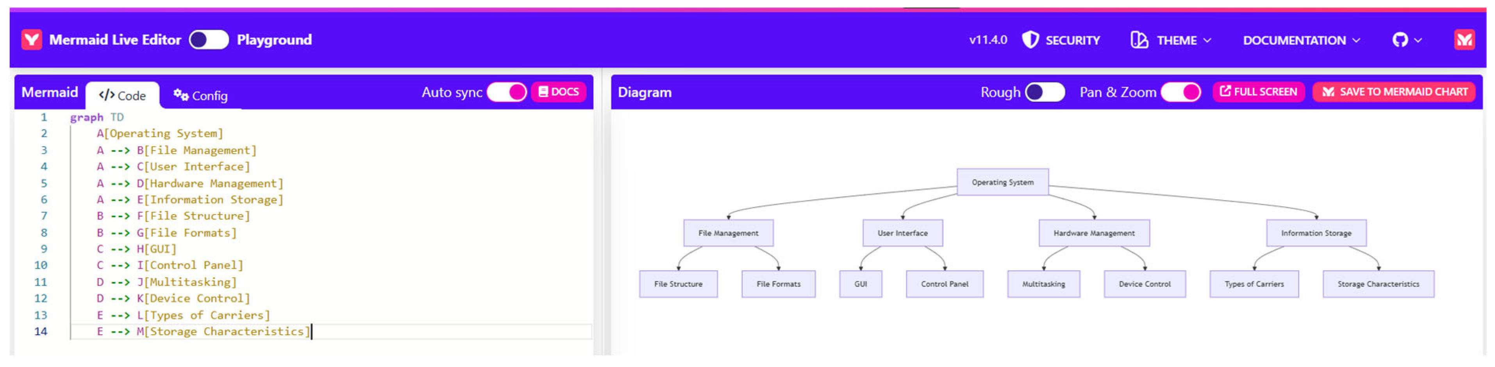The height and width of the screenshot is (367, 1495).
Task: Click code line 'B --> G[File Formats]'
Action: 166,232
